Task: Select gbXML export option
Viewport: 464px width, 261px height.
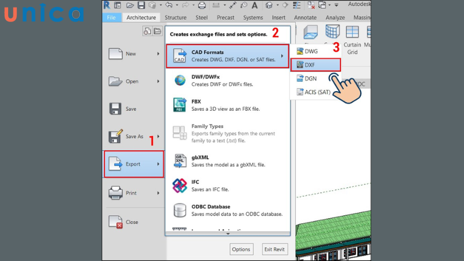Action: [227, 161]
